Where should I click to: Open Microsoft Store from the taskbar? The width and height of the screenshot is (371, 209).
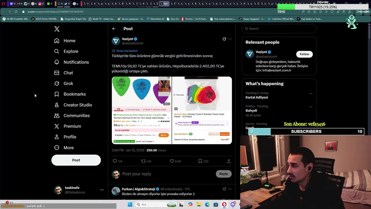point(216,204)
